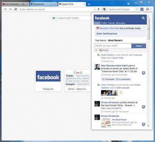155x142 pixels.
Task: Click the panel icon at toolbar right end
Action: (x=148, y=9)
